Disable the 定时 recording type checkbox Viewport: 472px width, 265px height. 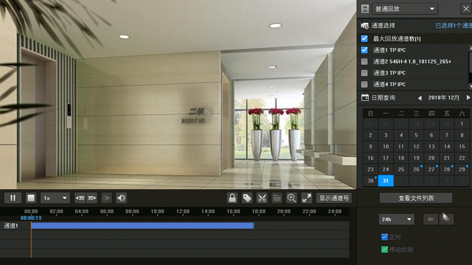coord(384,237)
